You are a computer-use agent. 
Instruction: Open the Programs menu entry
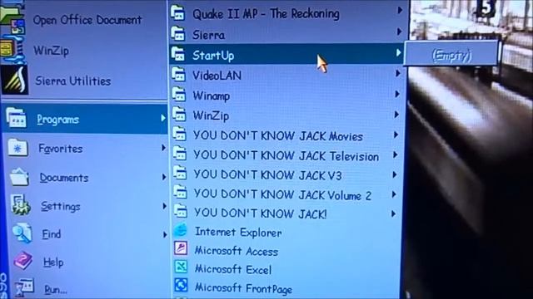click(85, 119)
